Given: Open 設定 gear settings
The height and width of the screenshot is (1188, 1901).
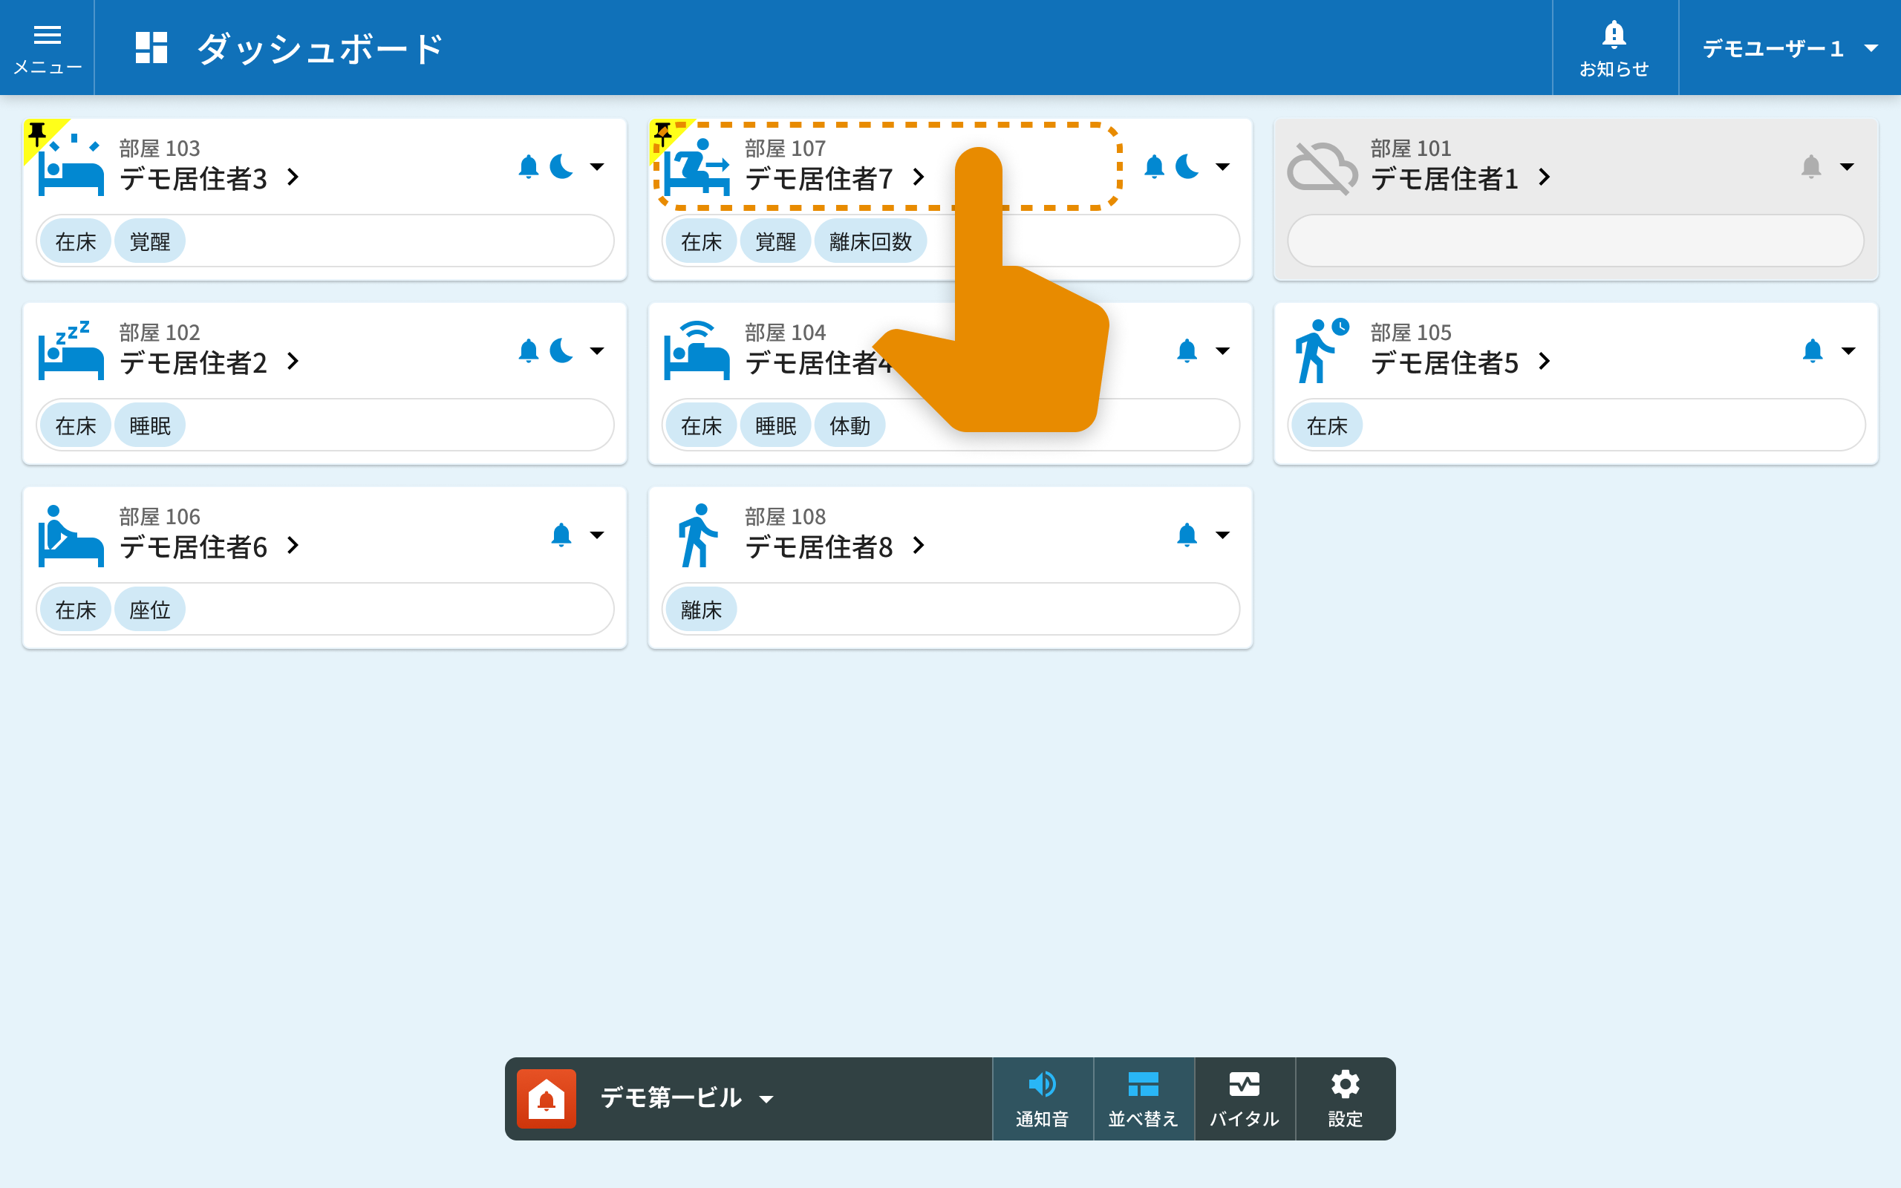Looking at the screenshot, I should point(1345,1098).
